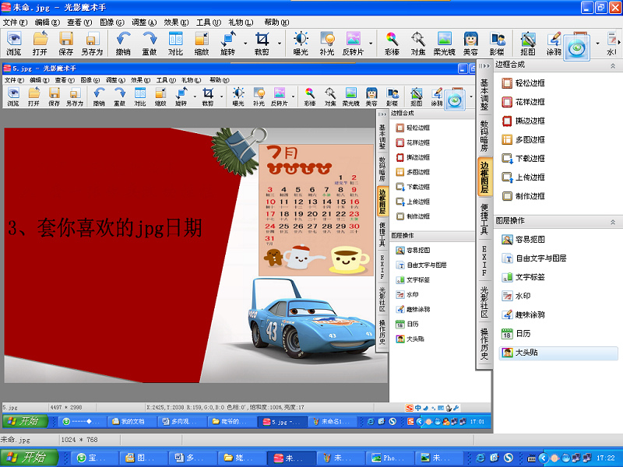The image size is (623, 467).
Task: Click 曝光 exposure icon in the main 未命.jpg toolbar
Action: pyautogui.click(x=301, y=44)
